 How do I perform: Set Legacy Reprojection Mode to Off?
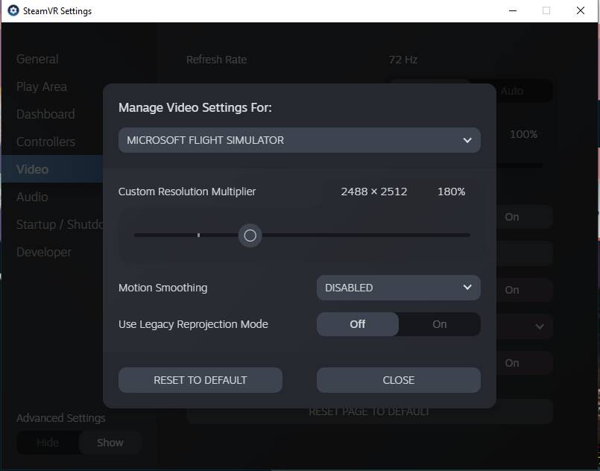[358, 324]
